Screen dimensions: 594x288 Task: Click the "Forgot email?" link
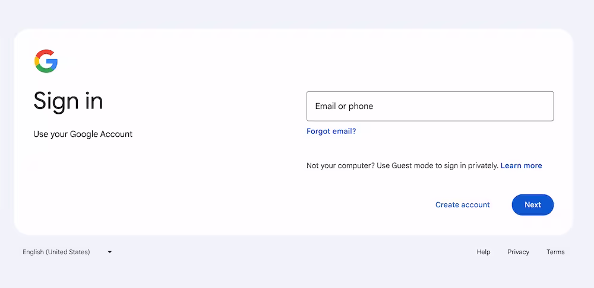click(x=331, y=131)
